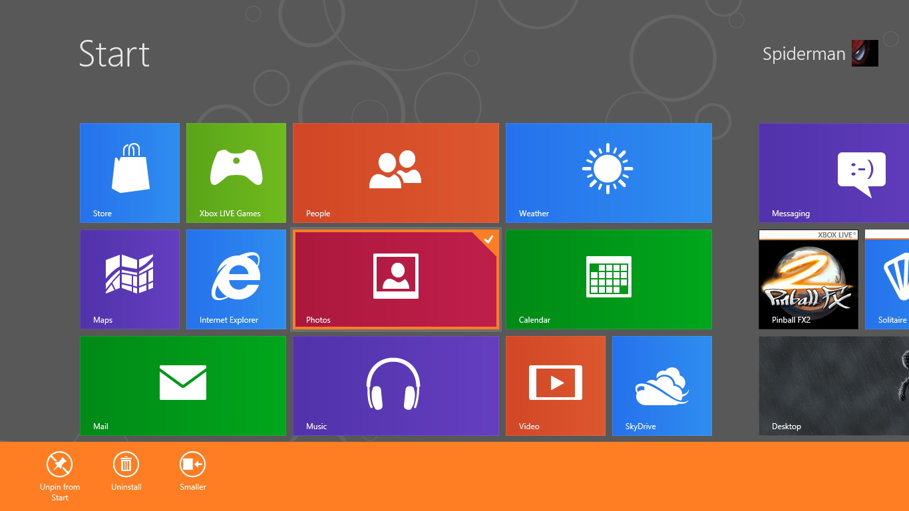This screenshot has width=909, height=511.
Task: Open the SkyDrive tile
Action: 662,386
